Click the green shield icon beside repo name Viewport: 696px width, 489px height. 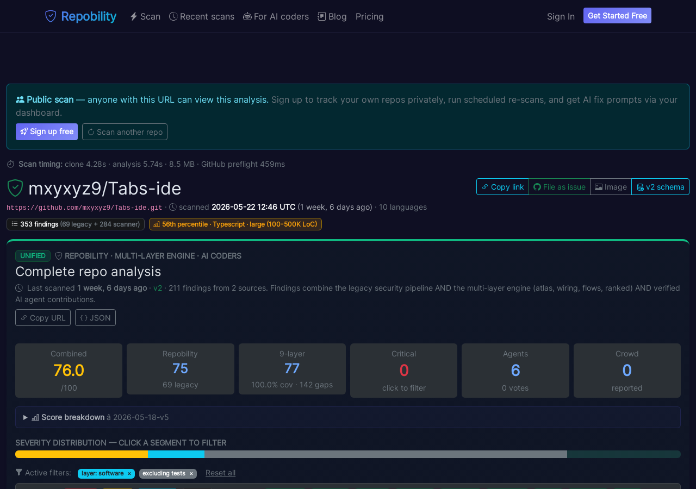click(x=15, y=188)
